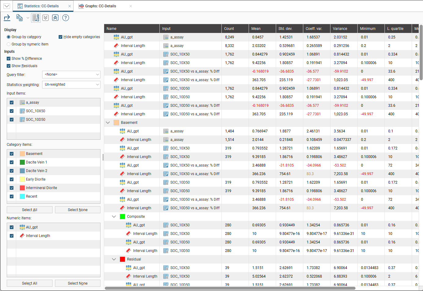Image resolution: width=423 pixels, height=291 pixels.
Task: Click Select None under Category items
Action: point(78,210)
